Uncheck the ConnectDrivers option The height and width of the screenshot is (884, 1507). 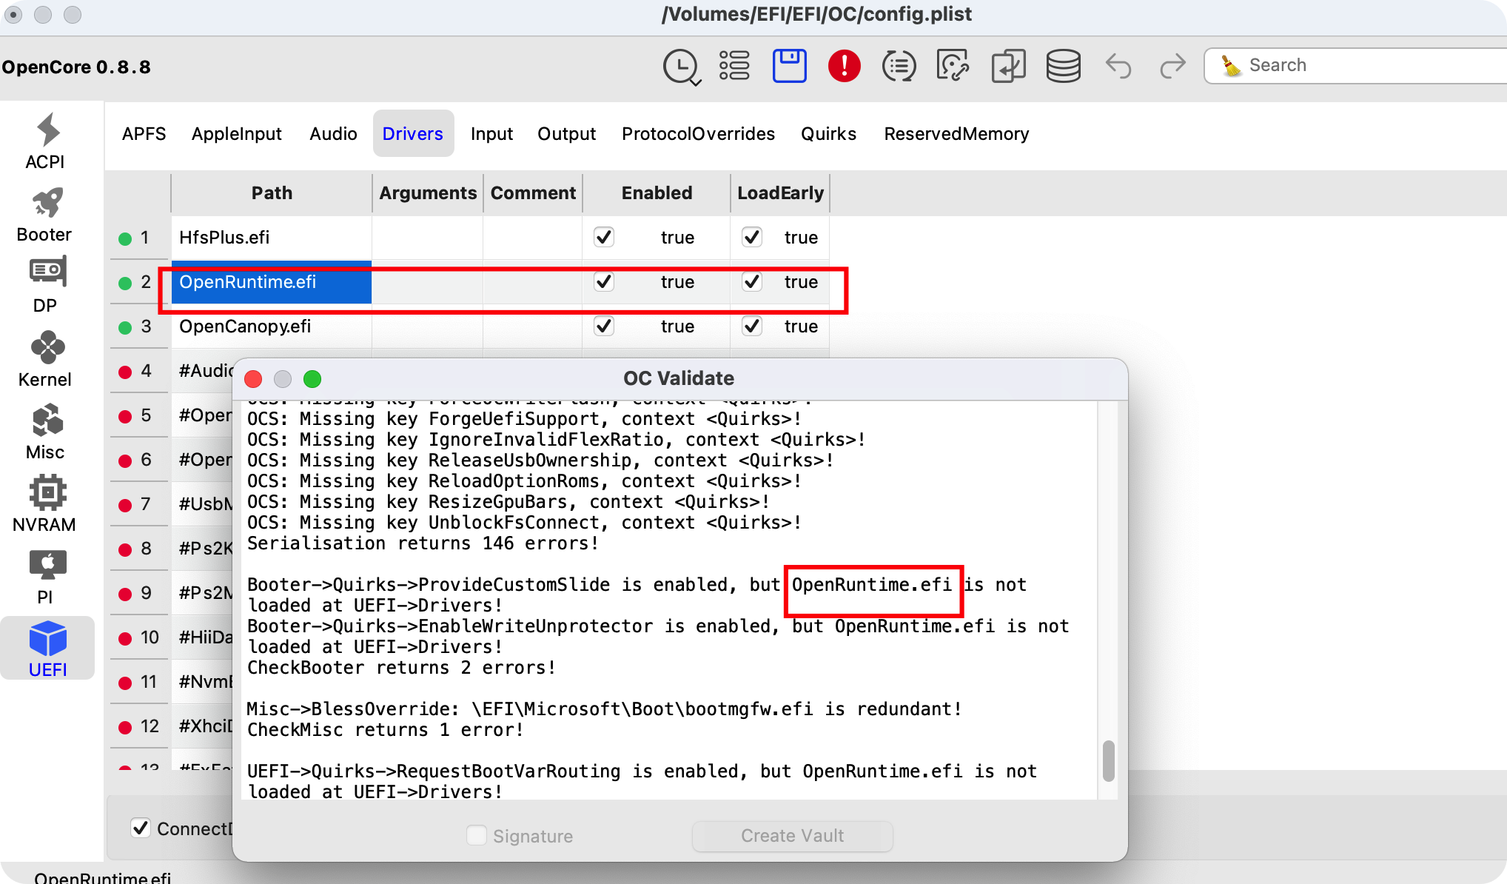[141, 828]
